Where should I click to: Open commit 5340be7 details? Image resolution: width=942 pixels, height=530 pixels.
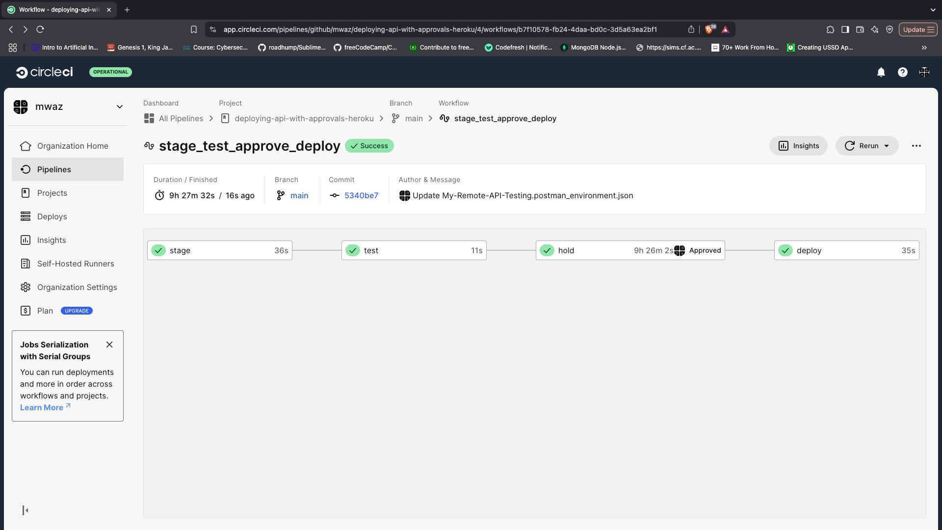coord(361,195)
